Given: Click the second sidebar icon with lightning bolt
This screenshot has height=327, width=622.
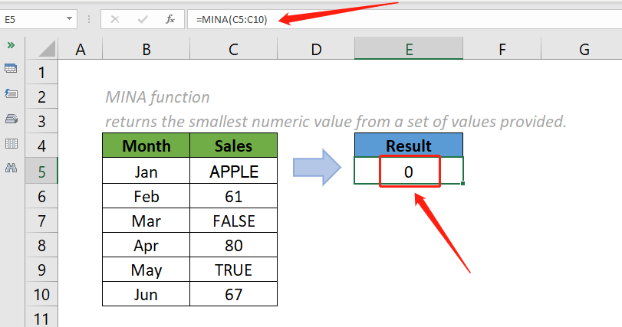Looking at the screenshot, I should click(12, 93).
